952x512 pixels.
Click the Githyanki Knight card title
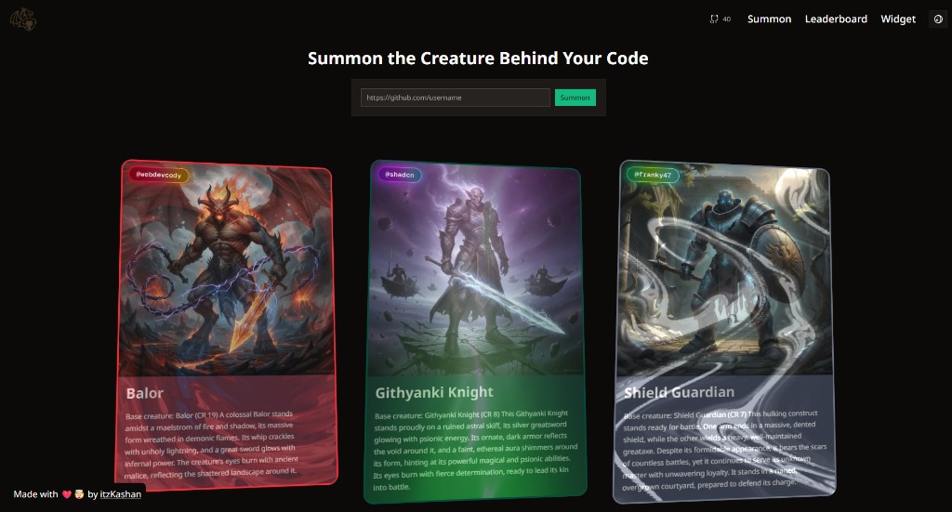tap(434, 392)
